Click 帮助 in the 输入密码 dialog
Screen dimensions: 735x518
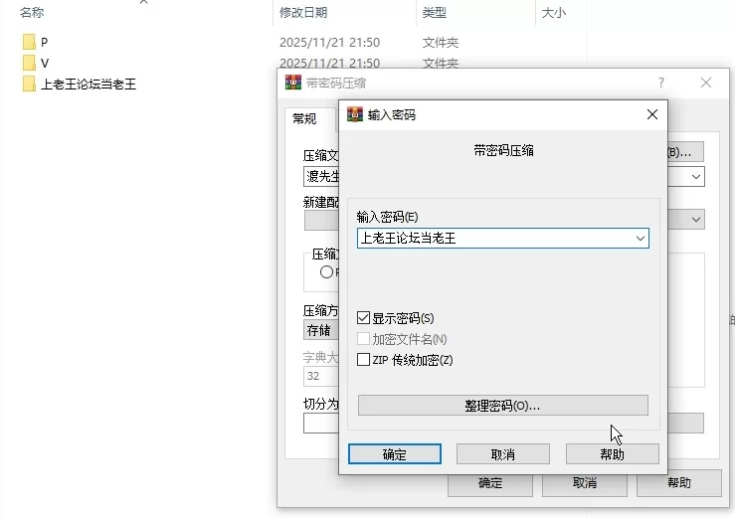tap(613, 454)
